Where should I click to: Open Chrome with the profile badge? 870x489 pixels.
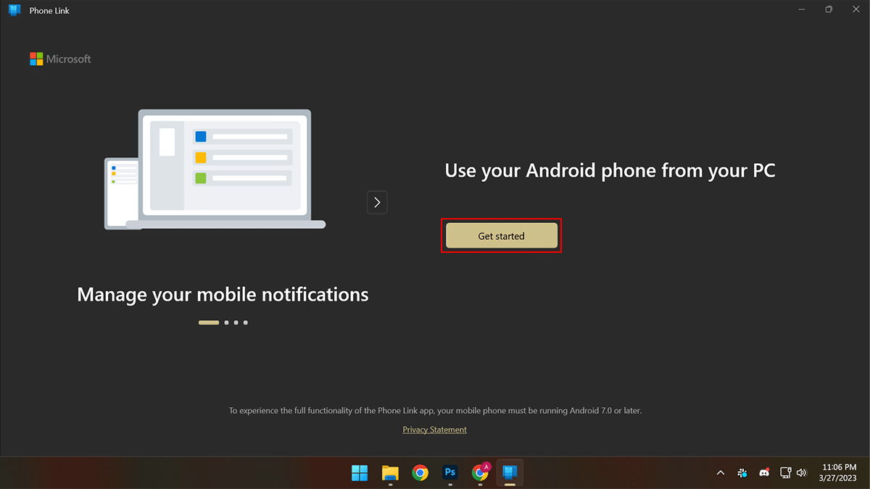pos(480,473)
